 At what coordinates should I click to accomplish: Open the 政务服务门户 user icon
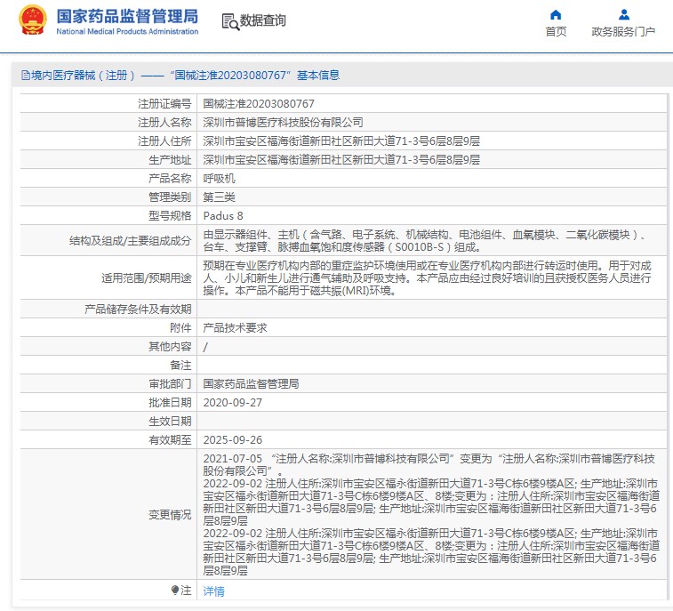(623, 15)
